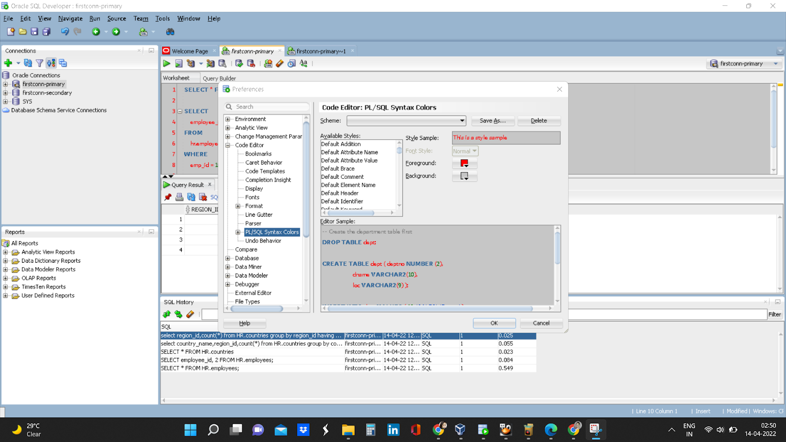Click the SQL History icon in worksheet toolbar
This screenshot has width=786, height=442.
click(291, 63)
